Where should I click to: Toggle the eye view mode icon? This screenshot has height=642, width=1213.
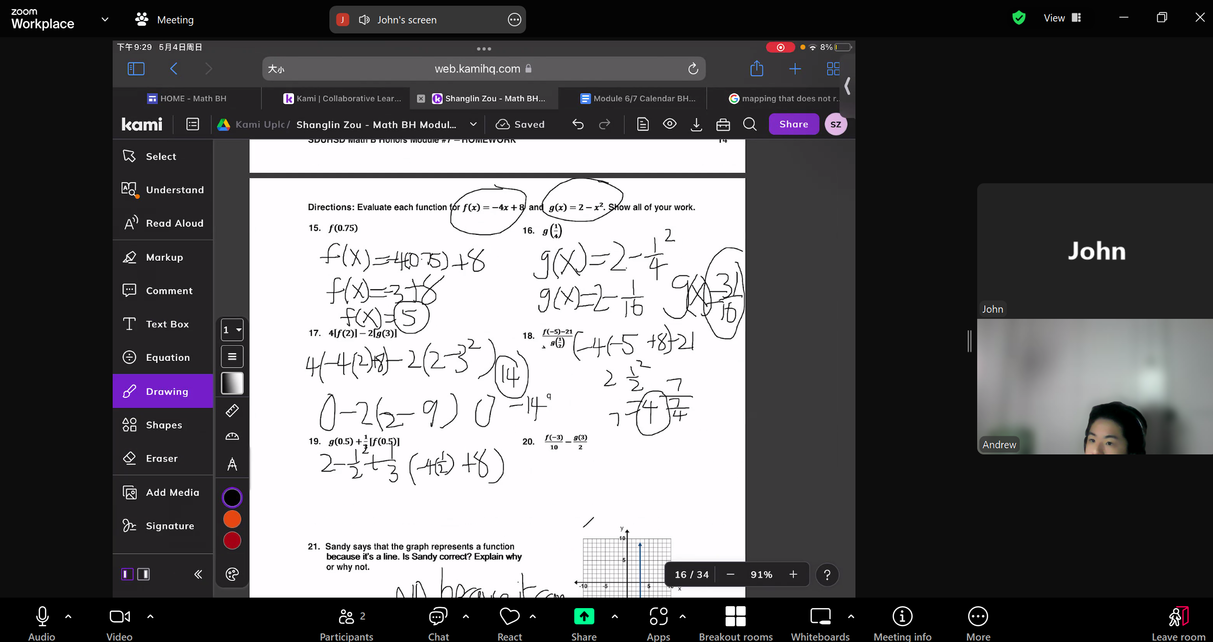point(669,124)
